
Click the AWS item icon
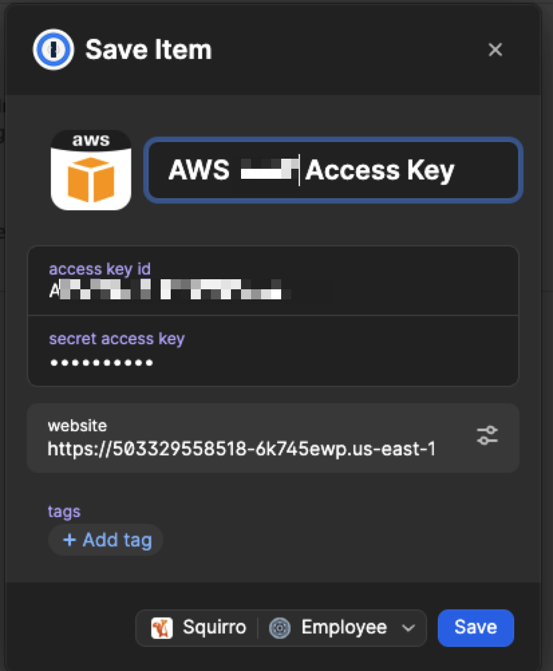click(x=91, y=170)
